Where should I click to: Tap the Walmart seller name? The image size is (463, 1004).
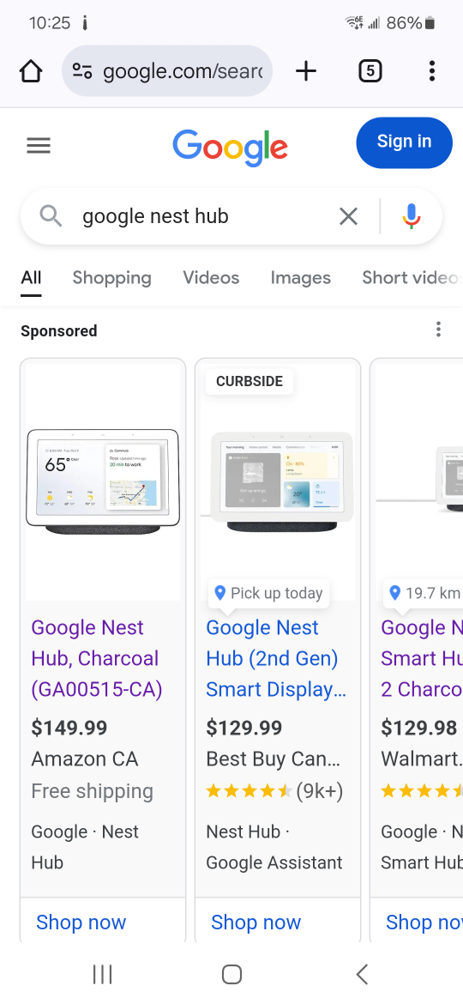(x=422, y=759)
